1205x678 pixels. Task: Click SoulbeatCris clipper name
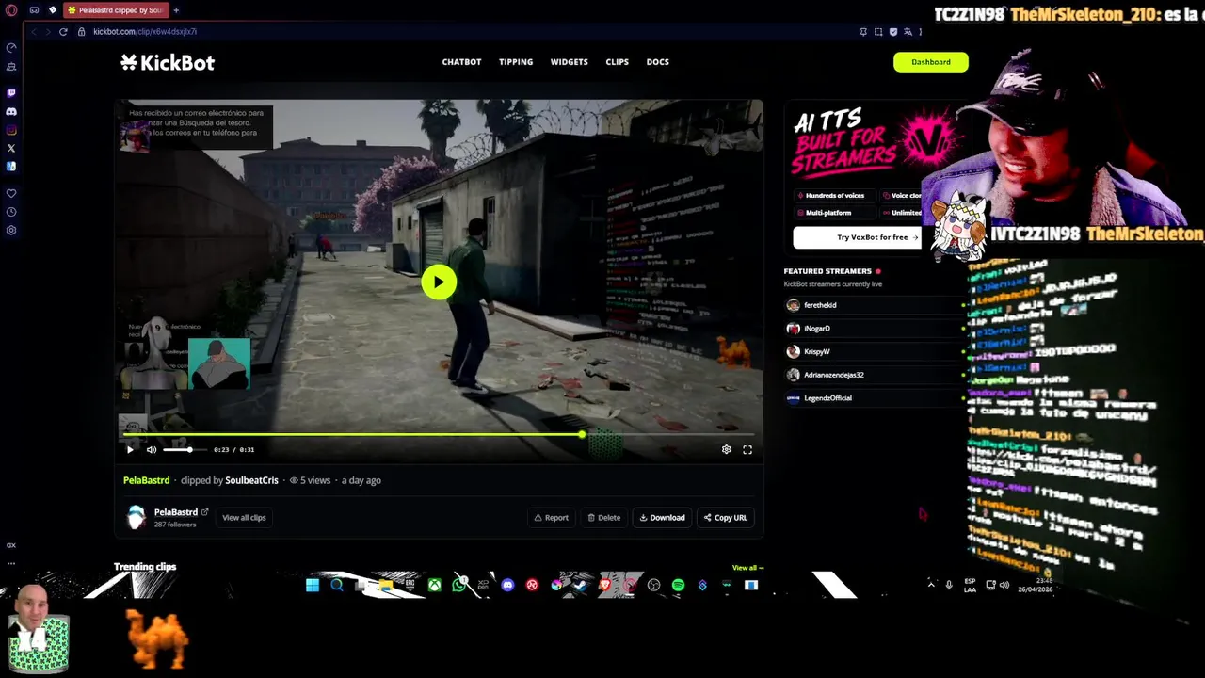tap(251, 480)
